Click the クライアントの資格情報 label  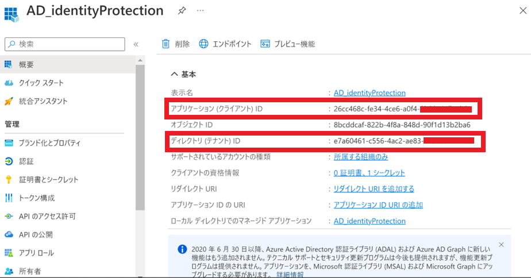[205, 173]
